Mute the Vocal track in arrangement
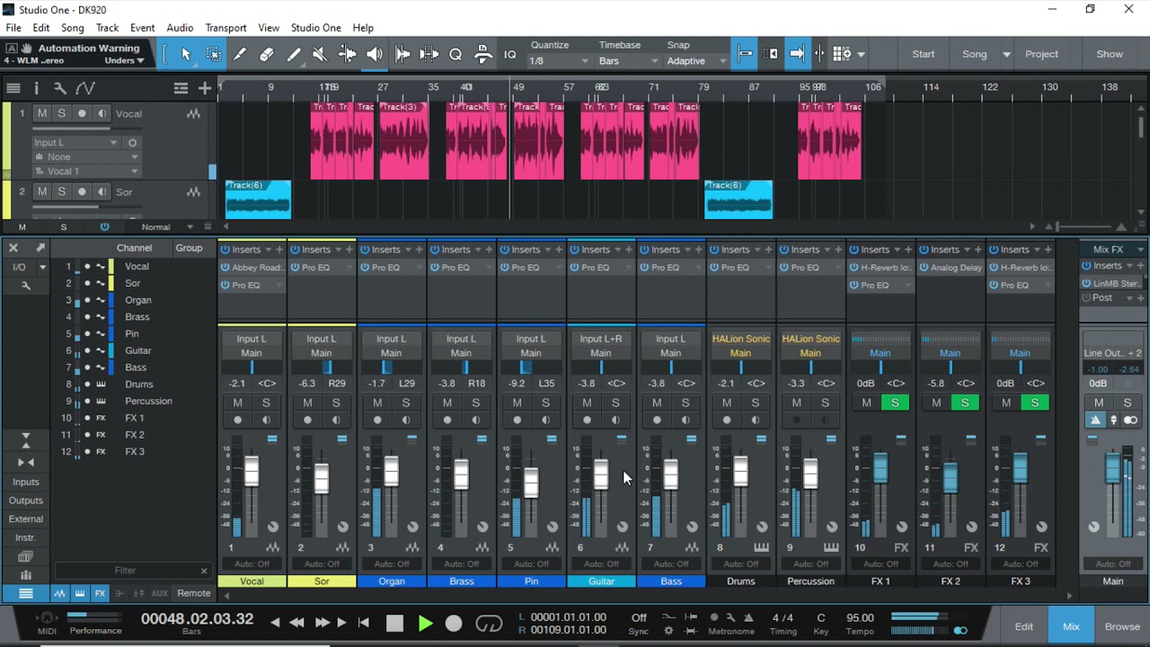 42,113
